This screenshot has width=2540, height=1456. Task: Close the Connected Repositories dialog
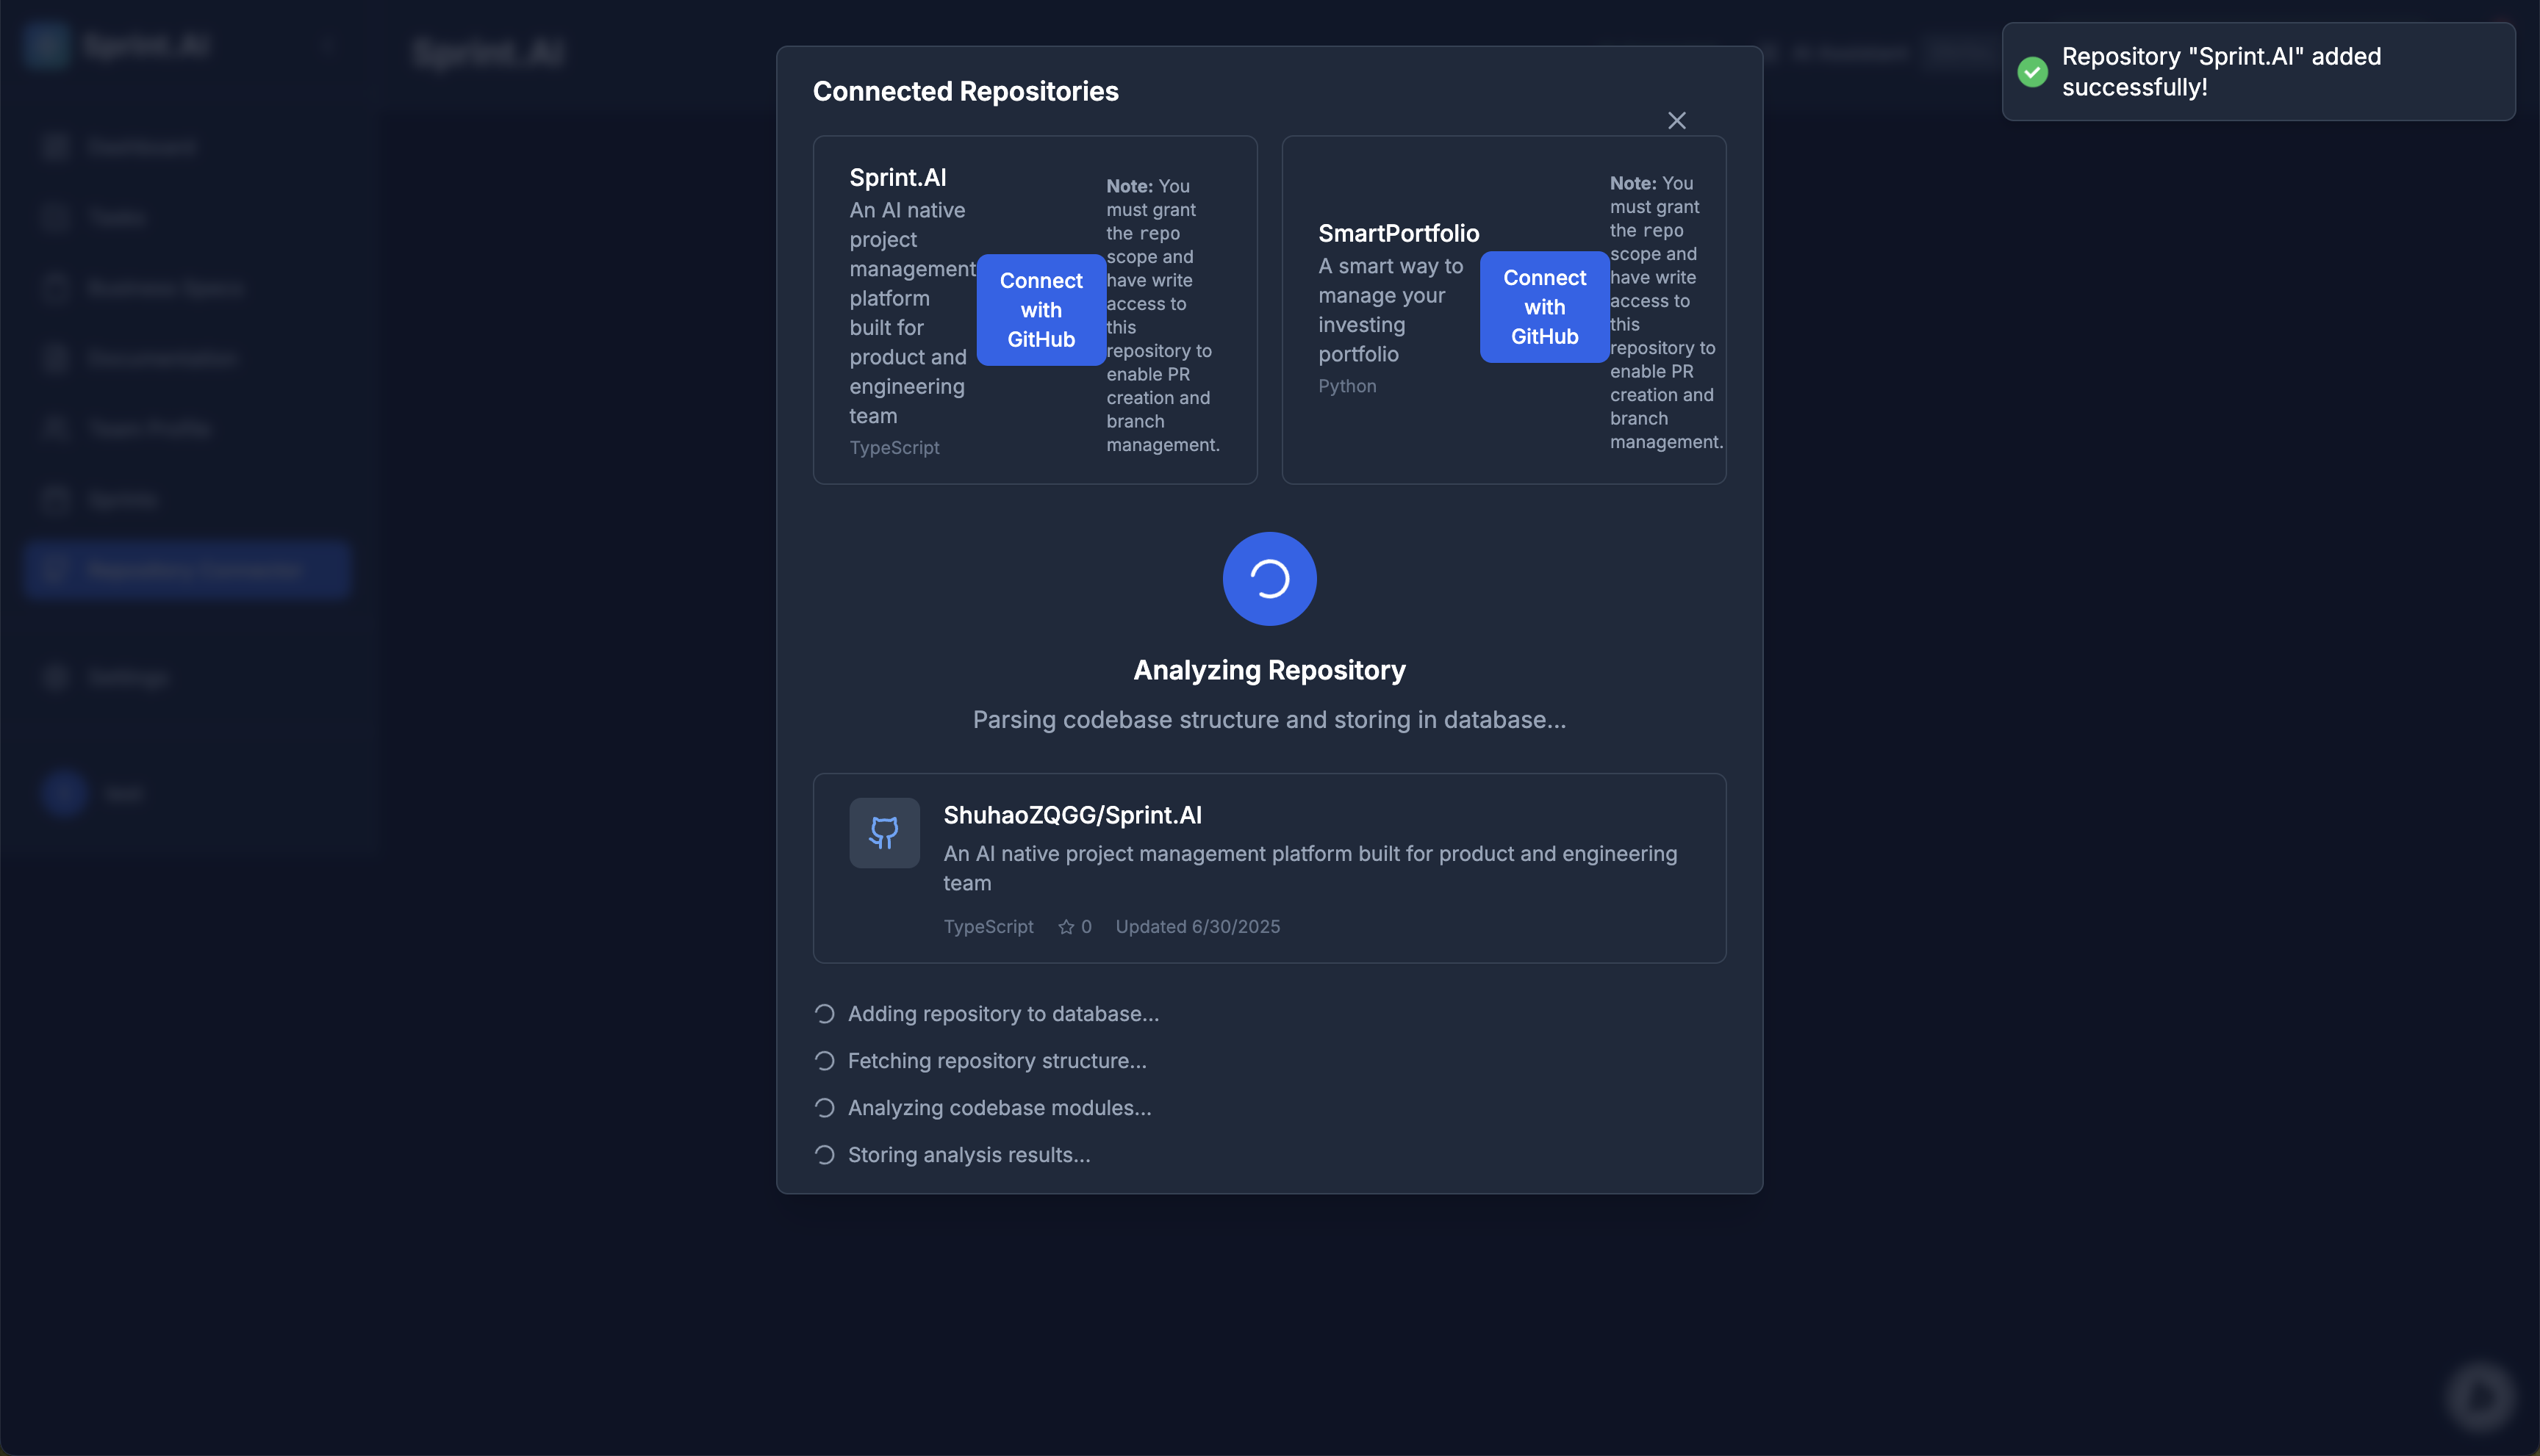pyautogui.click(x=1676, y=121)
